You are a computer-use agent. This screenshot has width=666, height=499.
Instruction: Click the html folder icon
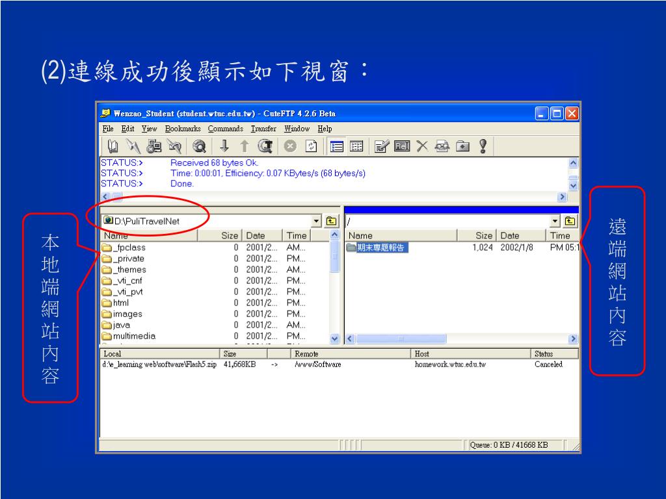[x=107, y=303]
